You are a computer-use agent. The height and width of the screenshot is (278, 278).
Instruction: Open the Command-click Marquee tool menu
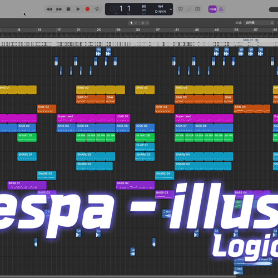coord(145,23)
